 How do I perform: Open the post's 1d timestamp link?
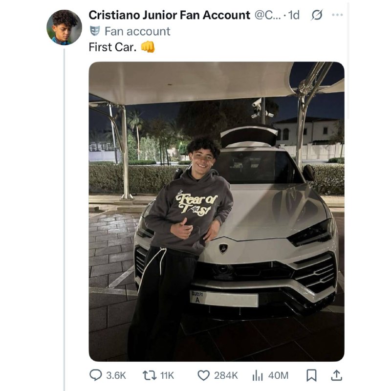(294, 15)
